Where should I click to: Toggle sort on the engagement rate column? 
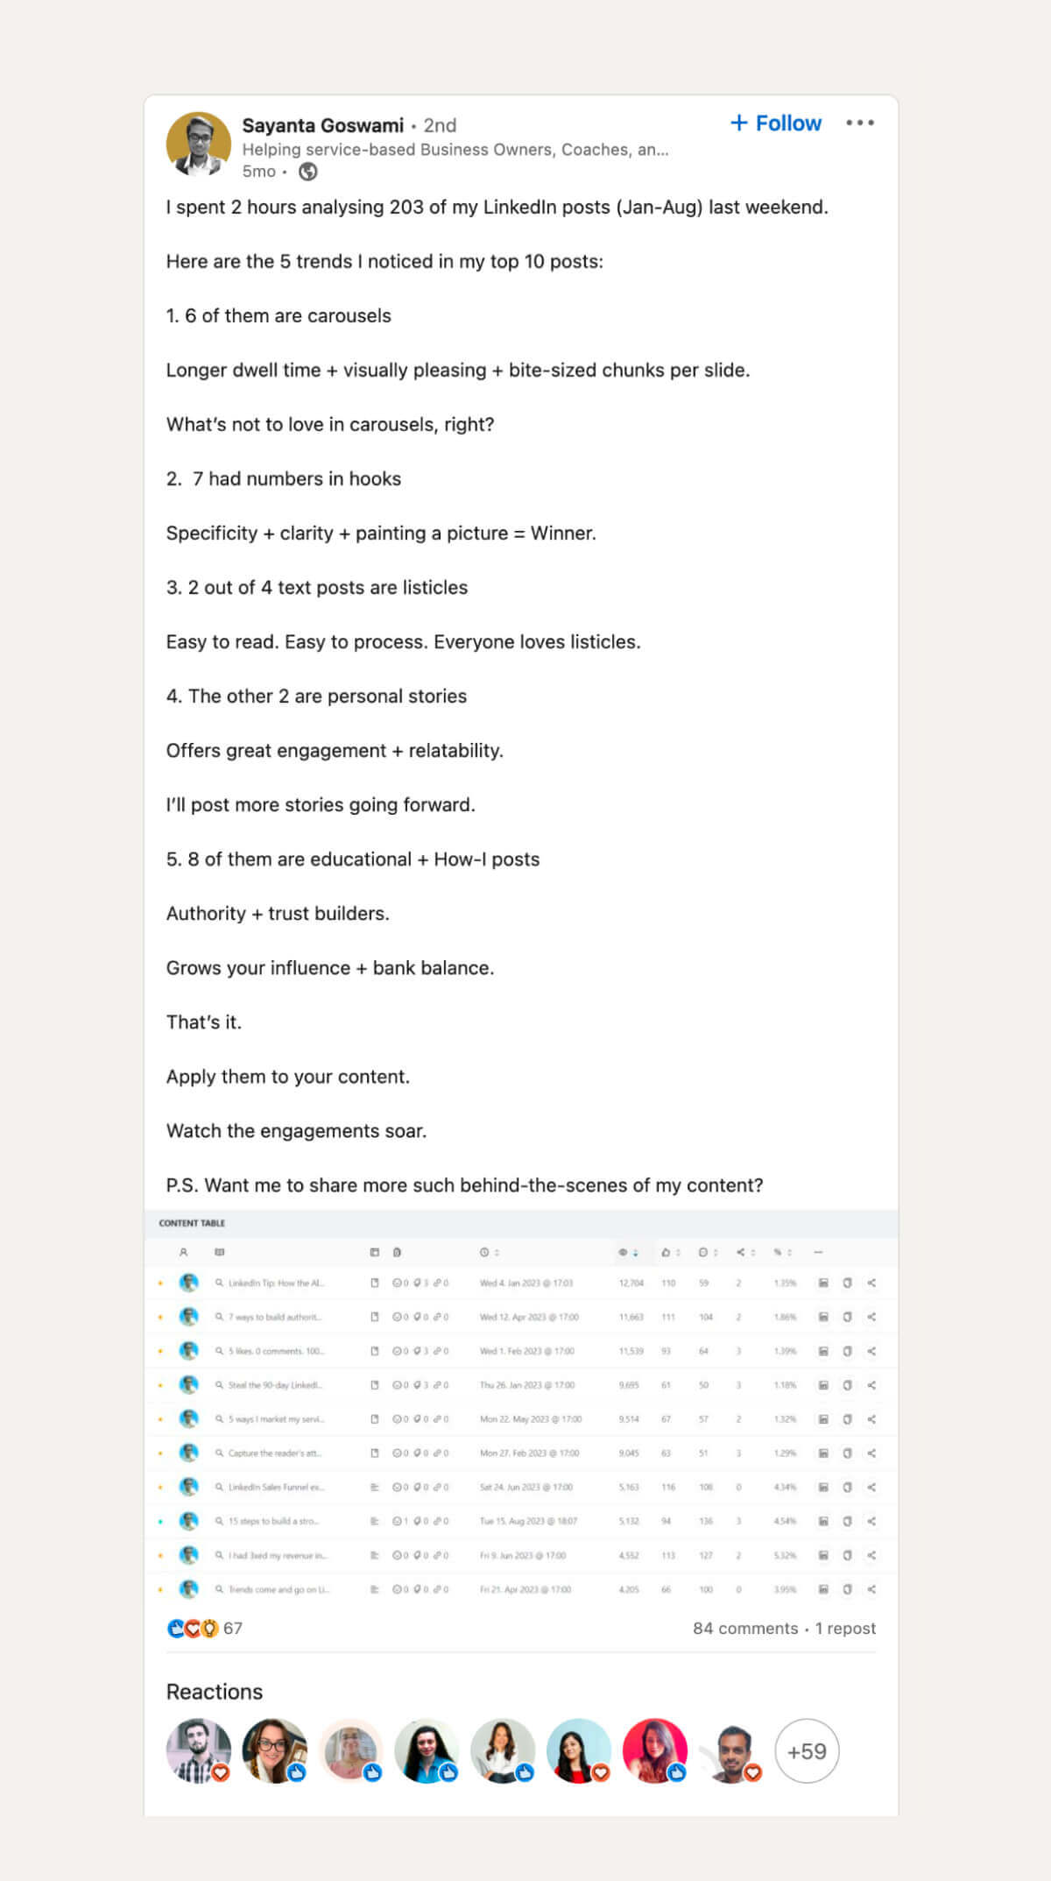[786, 1253]
